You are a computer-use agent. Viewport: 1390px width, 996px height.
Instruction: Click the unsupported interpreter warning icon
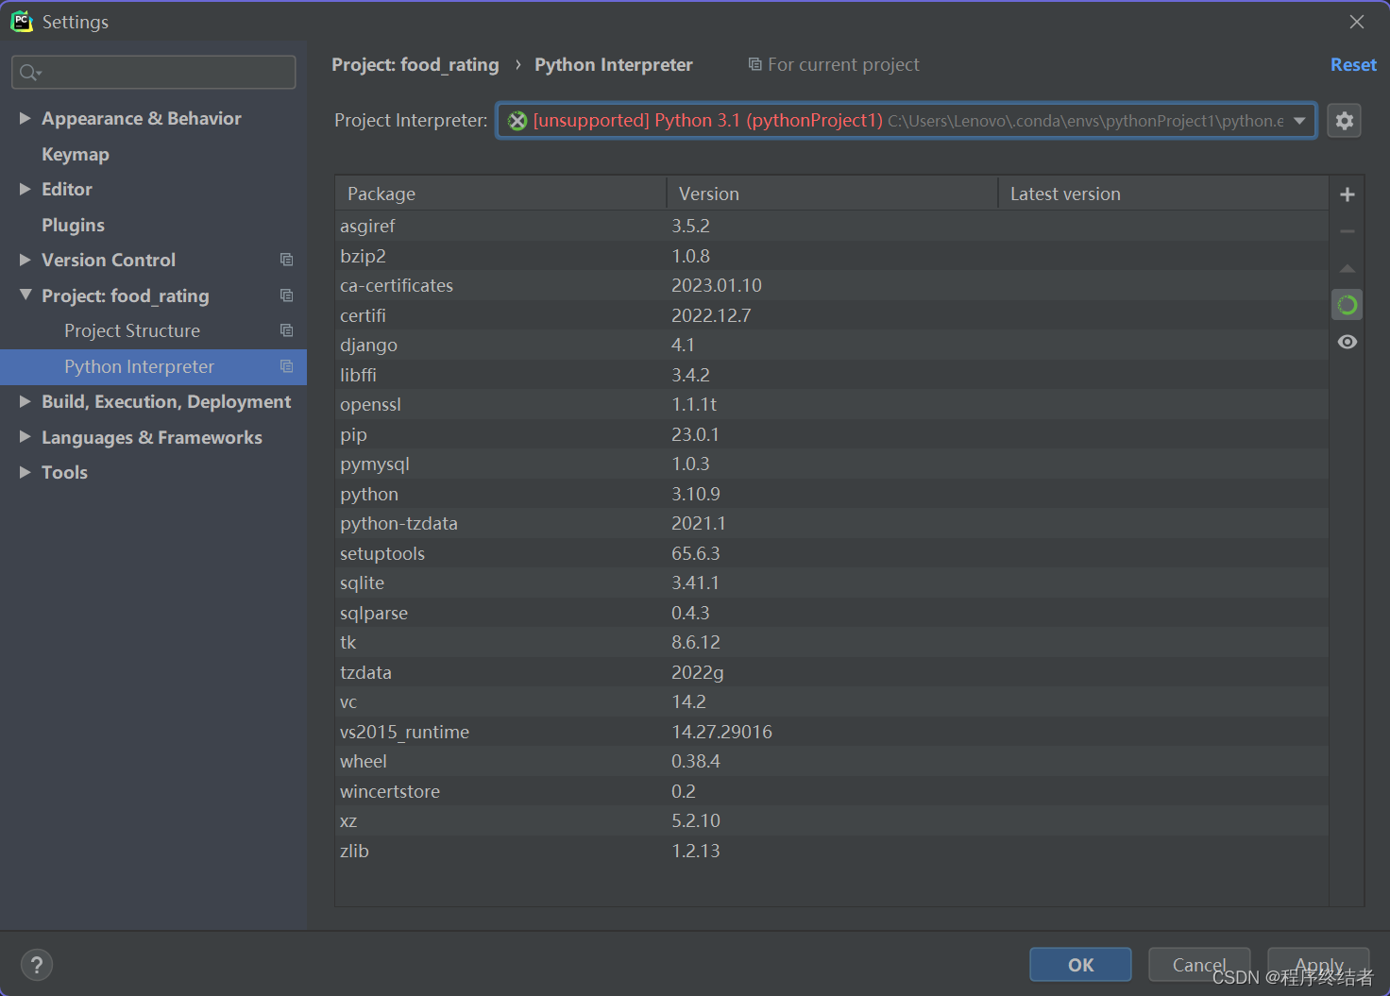click(x=517, y=121)
